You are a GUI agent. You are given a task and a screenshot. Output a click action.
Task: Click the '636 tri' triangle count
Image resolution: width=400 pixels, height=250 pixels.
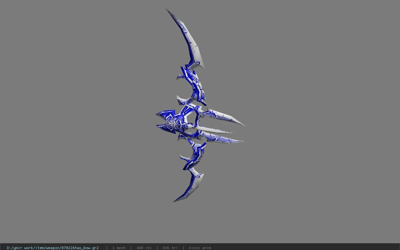(x=170, y=248)
